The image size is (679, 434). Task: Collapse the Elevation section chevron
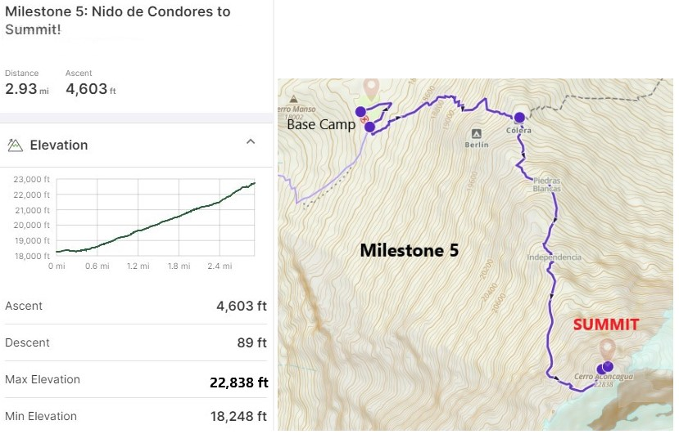(251, 143)
